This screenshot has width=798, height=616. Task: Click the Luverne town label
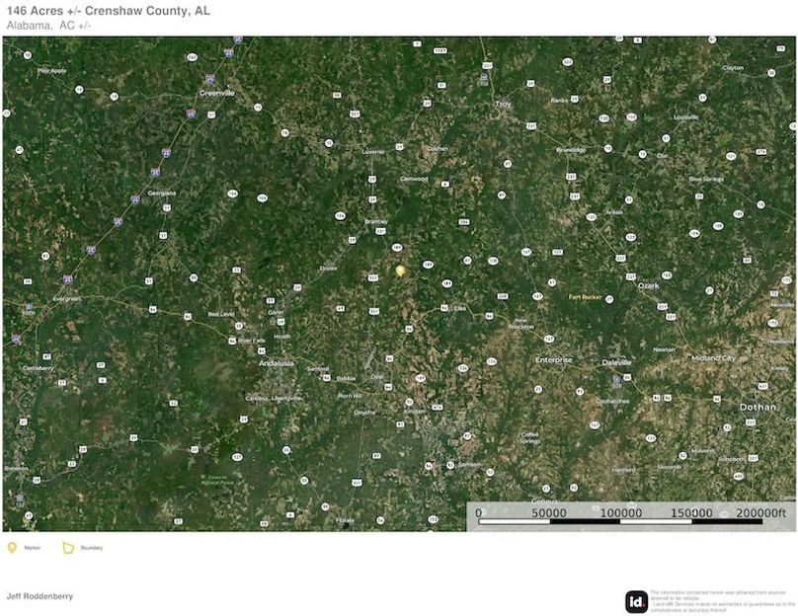pyautogui.click(x=372, y=152)
